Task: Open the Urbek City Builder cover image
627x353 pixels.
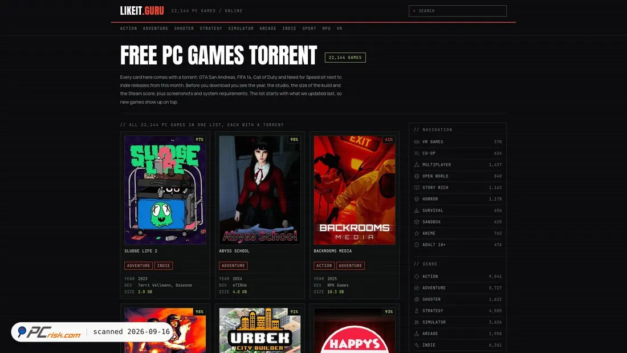Action: (260, 331)
